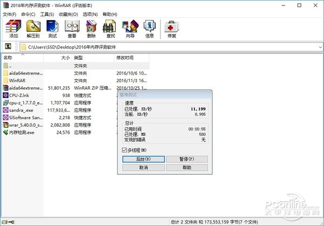This screenshot has height=226, width=324.
Task: Open the 工具(S) menu
Action: (x=47, y=14)
